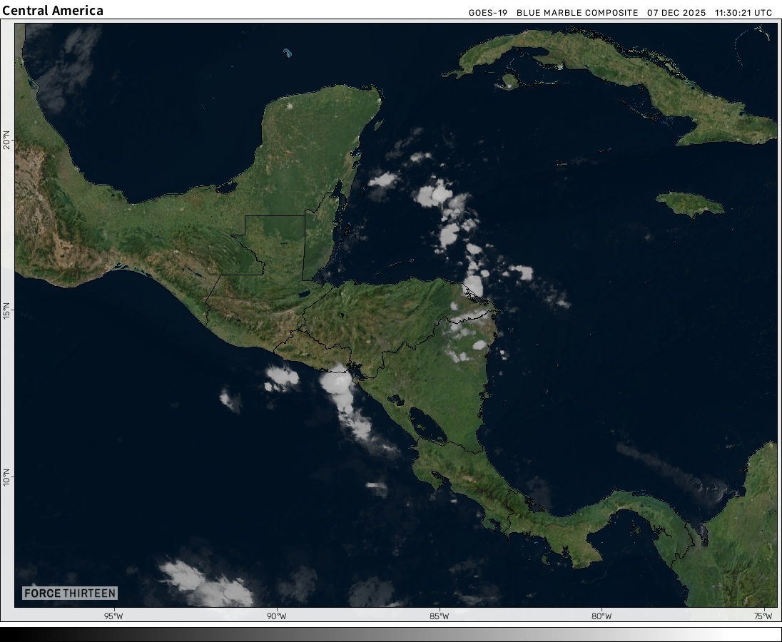Click the grayscale color bar at bottom
Viewport: 782px width, 642px height.
point(391,633)
